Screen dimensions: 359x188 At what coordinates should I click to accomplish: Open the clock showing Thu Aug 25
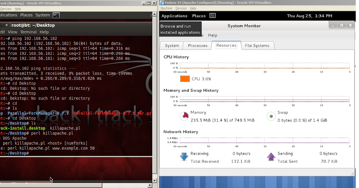[x=309, y=16]
